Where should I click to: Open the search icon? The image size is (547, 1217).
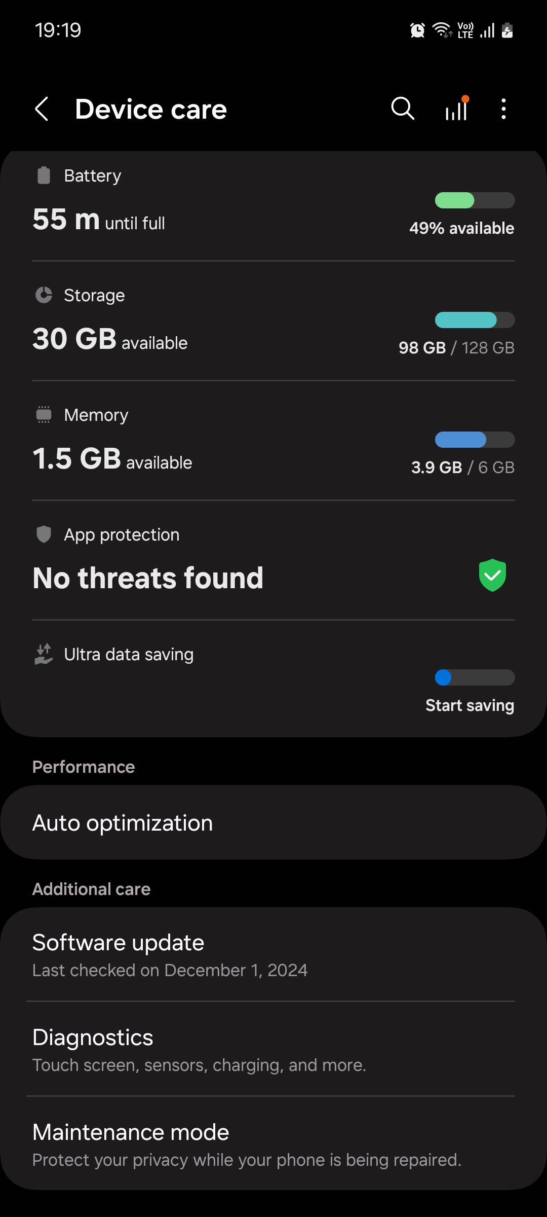tap(403, 109)
